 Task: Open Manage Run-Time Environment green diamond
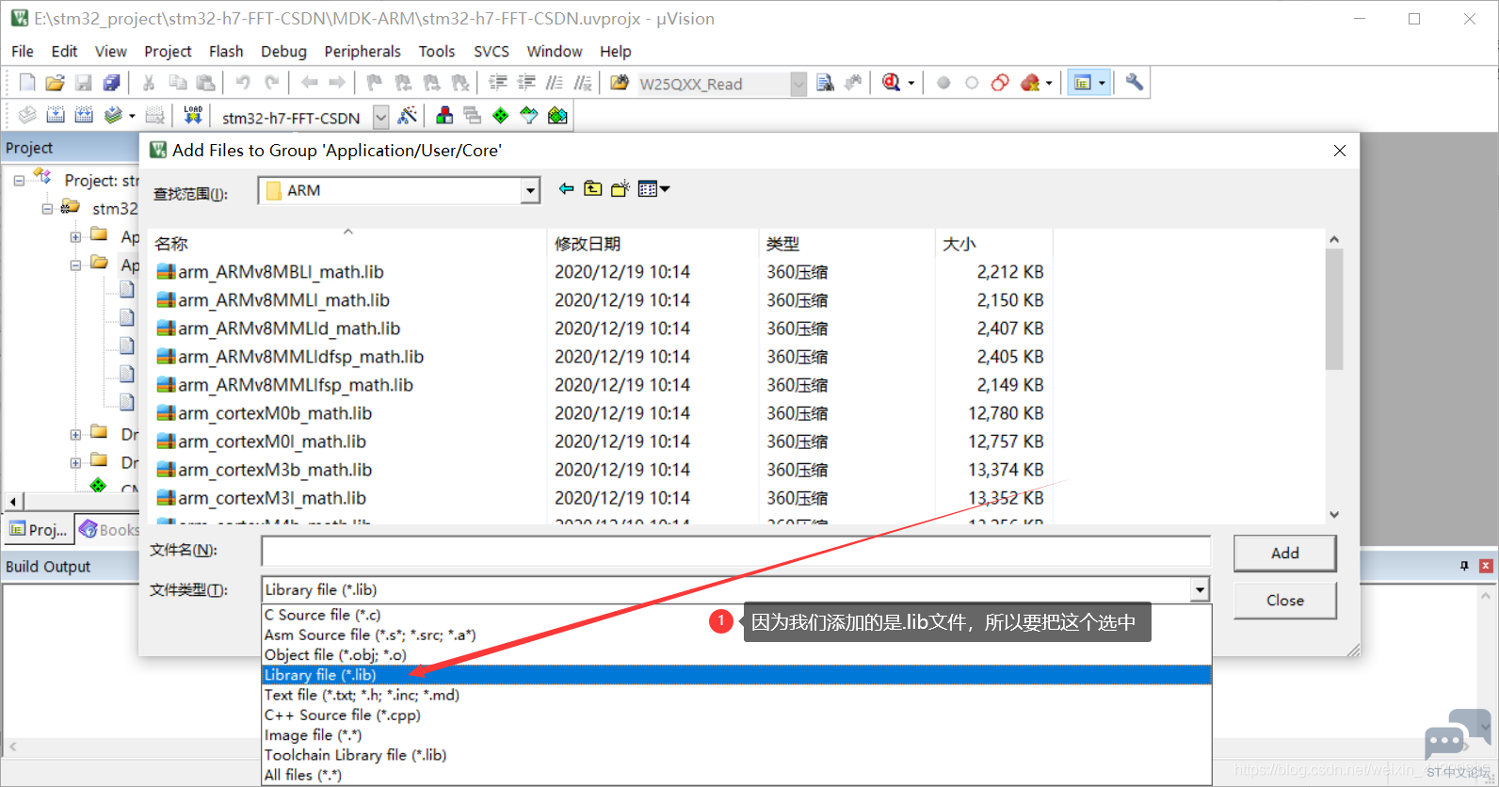coord(501,116)
